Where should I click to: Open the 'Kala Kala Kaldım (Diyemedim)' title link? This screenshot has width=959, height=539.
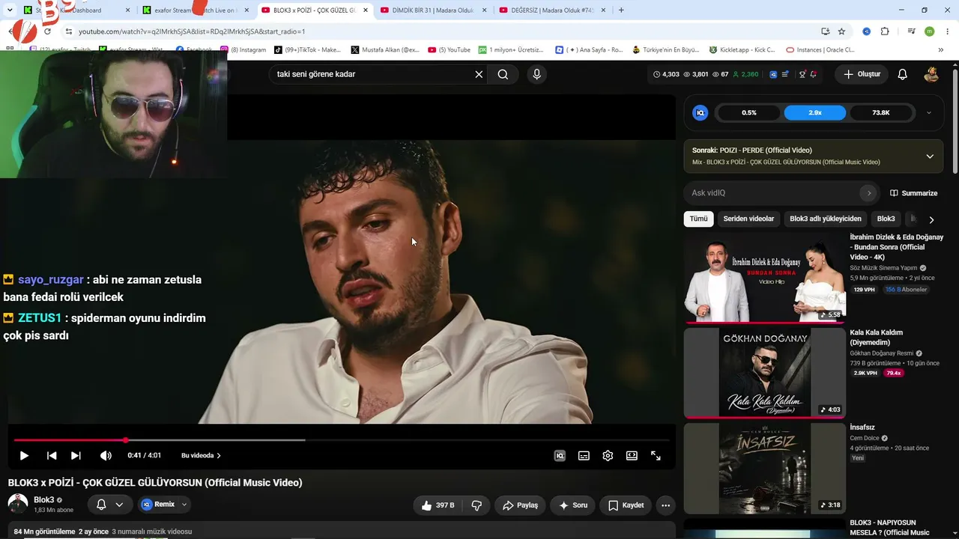coord(877,337)
